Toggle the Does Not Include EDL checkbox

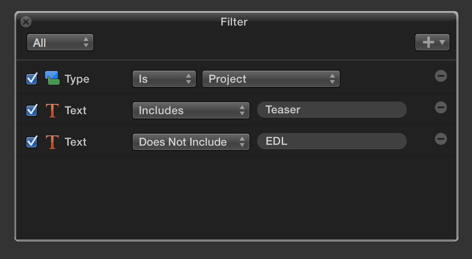coord(31,142)
